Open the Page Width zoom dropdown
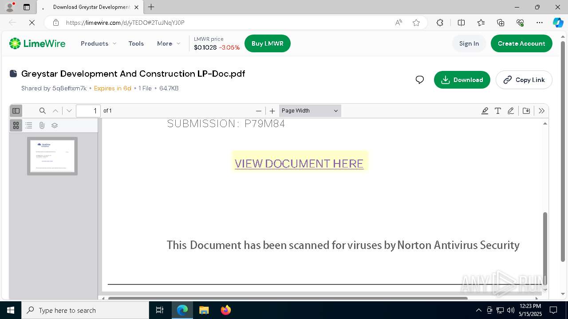The width and height of the screenshot is (568, 319). point(310,111)
